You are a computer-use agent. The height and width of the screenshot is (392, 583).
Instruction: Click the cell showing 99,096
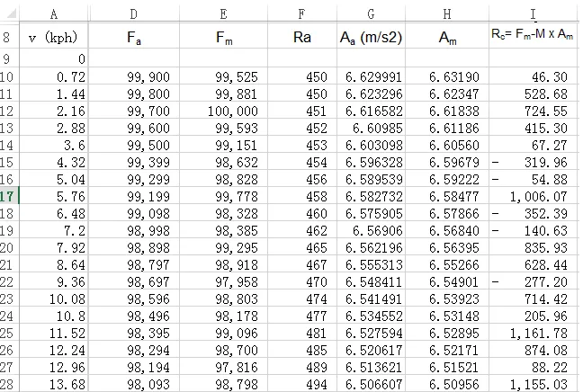223,333
